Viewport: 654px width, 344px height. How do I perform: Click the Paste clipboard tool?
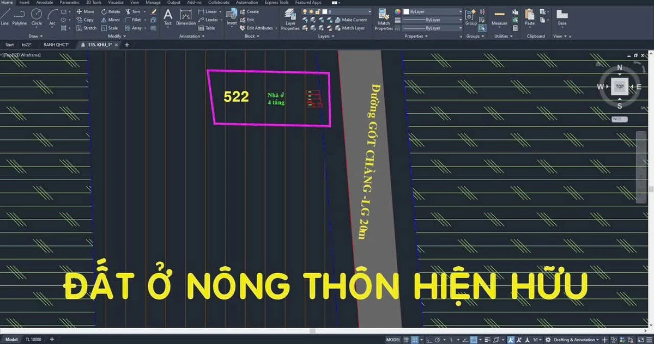coord(530,17)
